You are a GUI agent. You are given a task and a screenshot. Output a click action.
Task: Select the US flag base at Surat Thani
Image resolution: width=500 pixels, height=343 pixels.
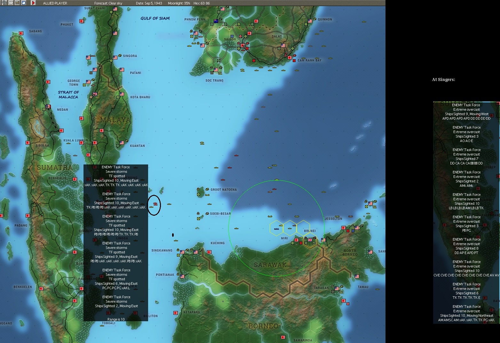(115, 9)
